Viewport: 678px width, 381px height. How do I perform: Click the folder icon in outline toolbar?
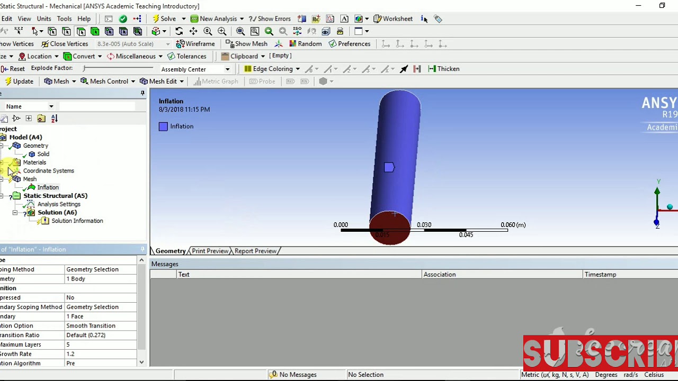[41, 119]
